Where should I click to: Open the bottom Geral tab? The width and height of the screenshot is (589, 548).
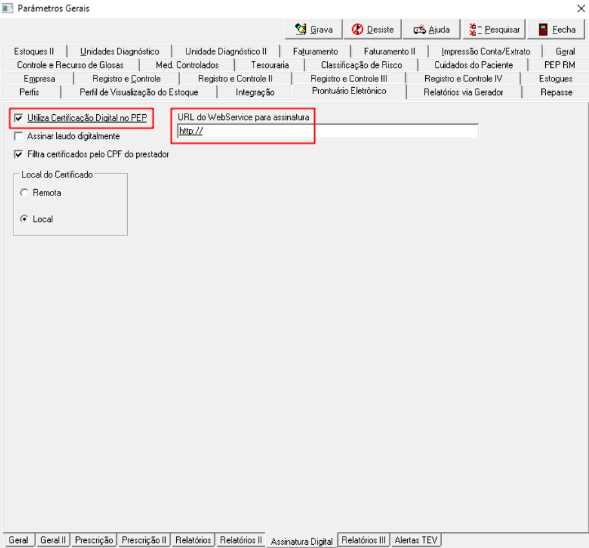[x=19, y=540]
